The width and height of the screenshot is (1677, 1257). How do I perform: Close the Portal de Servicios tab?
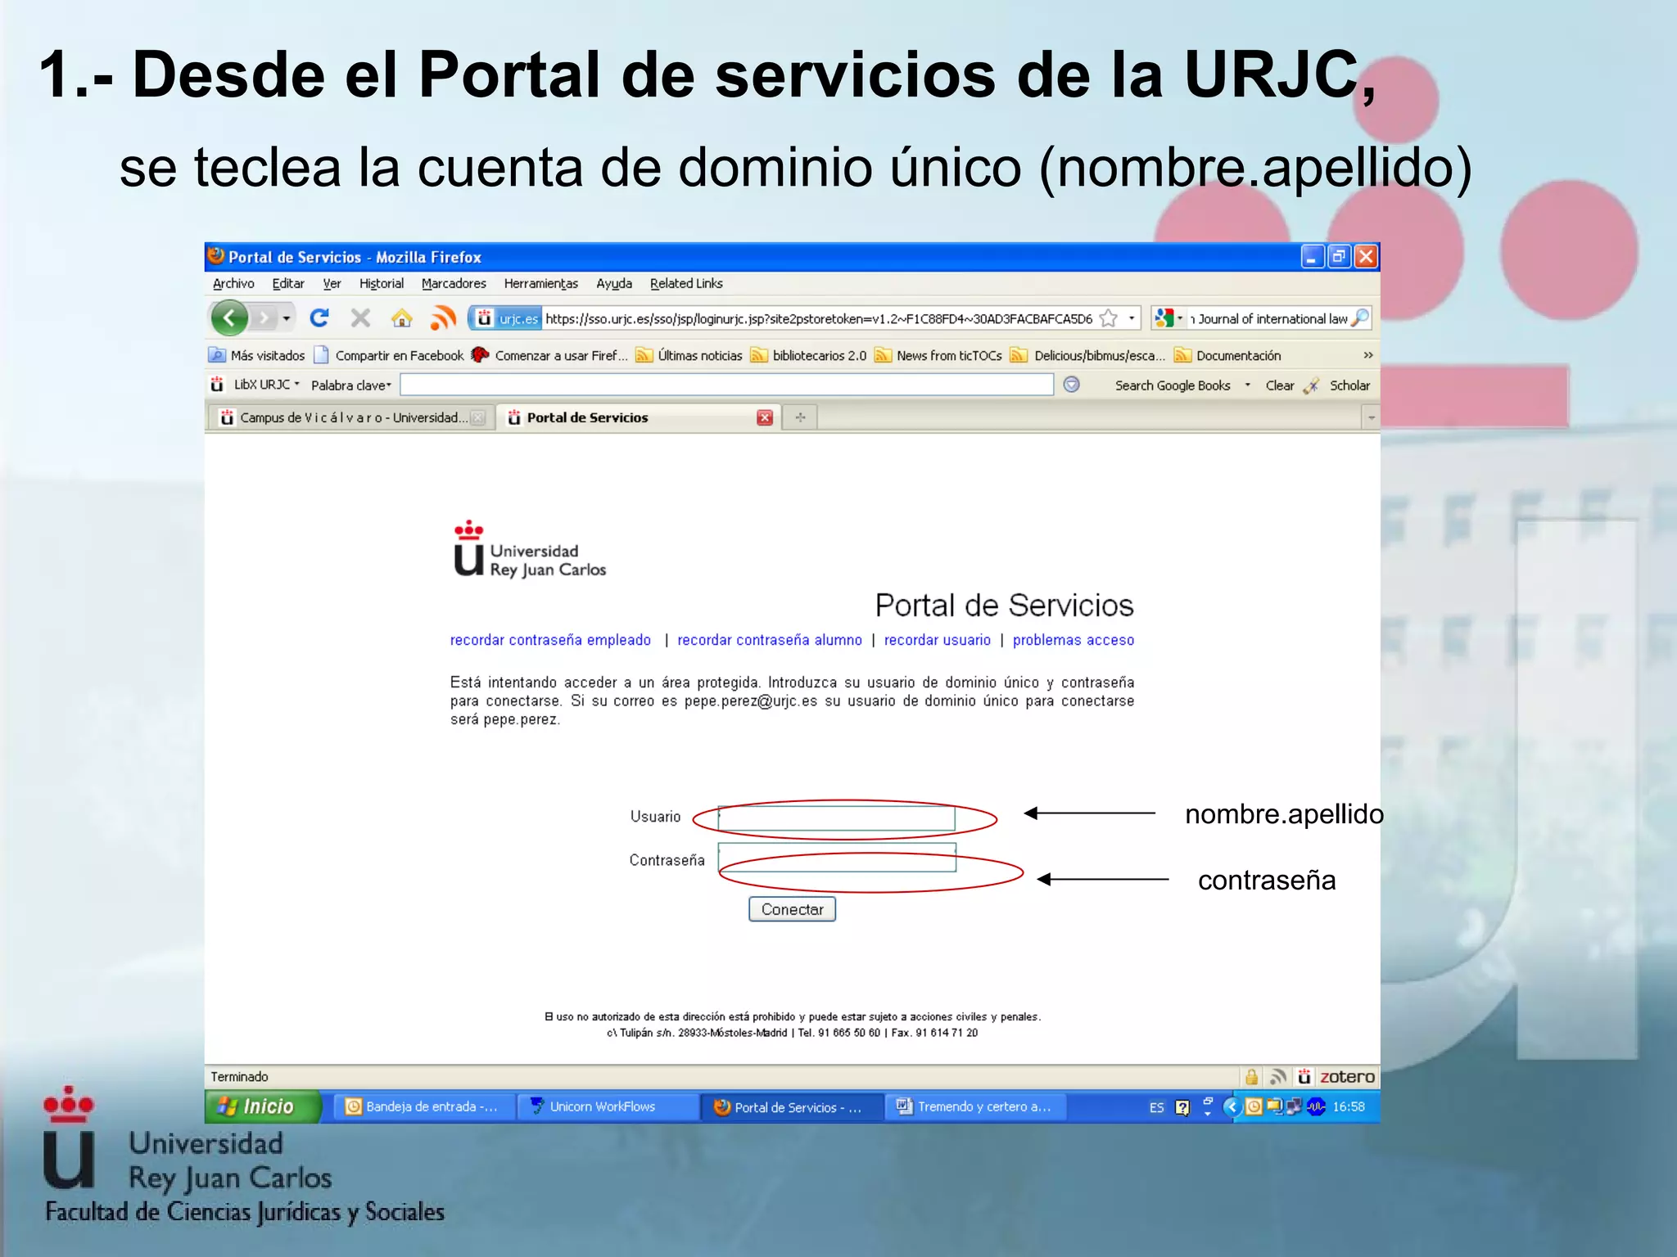click(764, 417)
